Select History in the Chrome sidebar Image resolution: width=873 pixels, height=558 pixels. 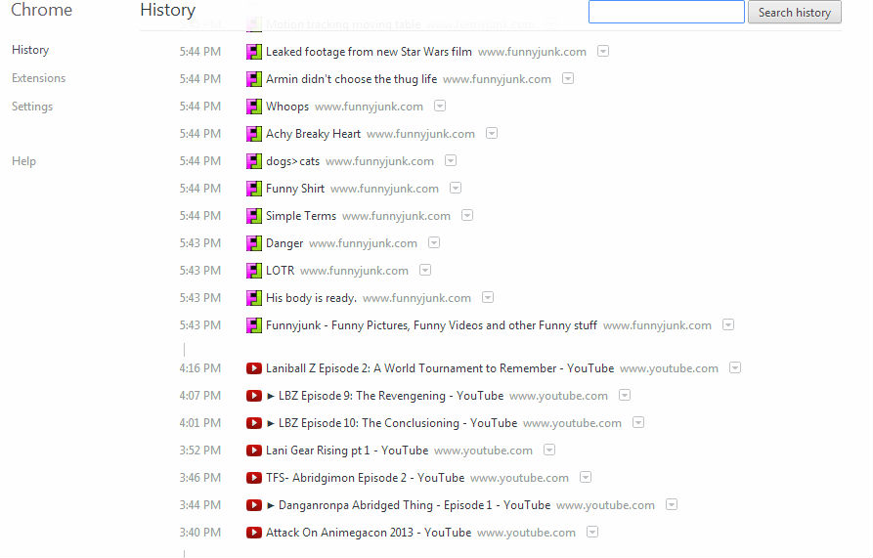30,50
